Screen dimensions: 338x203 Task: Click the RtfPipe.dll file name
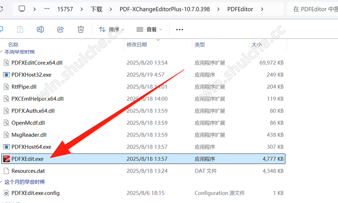coord(24,87)
